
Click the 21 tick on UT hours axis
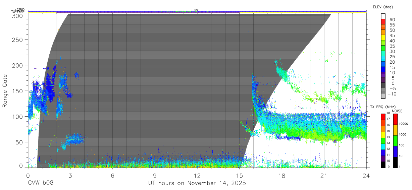pos(324,175)
